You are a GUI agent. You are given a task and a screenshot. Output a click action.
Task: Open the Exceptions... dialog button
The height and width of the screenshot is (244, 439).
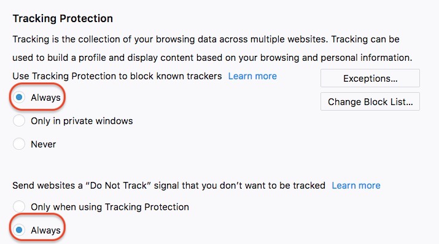[370, 78]
